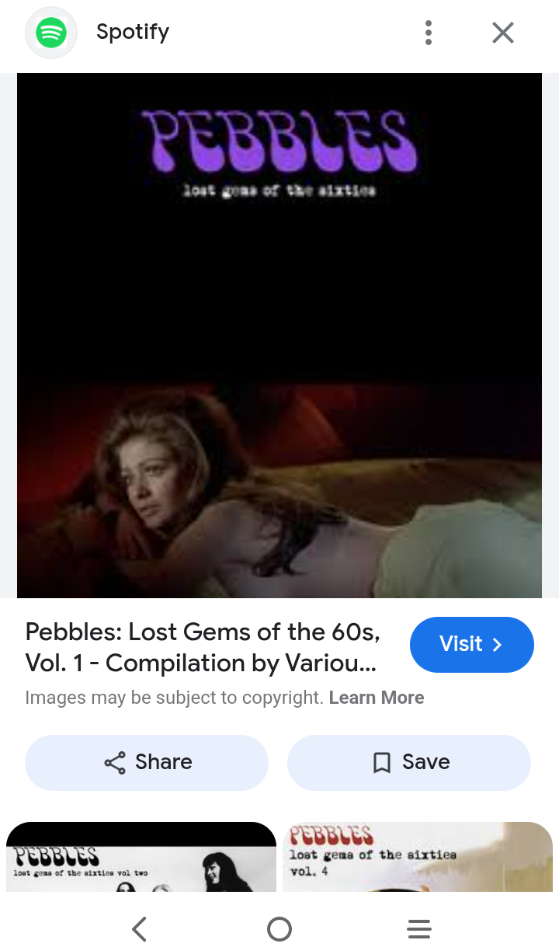Open Pebbles: Lost Gems of the 60s title
Viewport: 559px width, 947px height.
(203, 647)
